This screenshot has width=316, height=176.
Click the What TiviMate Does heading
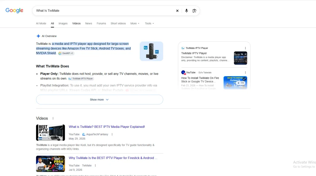click(x=52, y=66)
